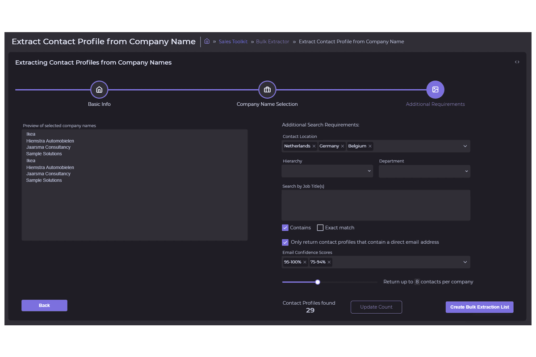
Task: Remove the 95-100% confidence score tag
Action: coord(305,262)
